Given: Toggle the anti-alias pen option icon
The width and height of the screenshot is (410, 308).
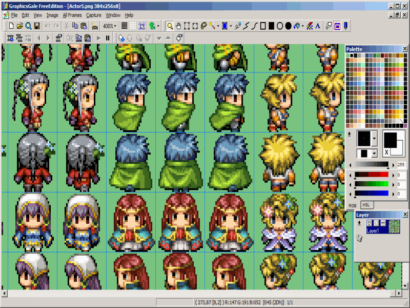Looking at the screenshot, I should tap(329, 26).
